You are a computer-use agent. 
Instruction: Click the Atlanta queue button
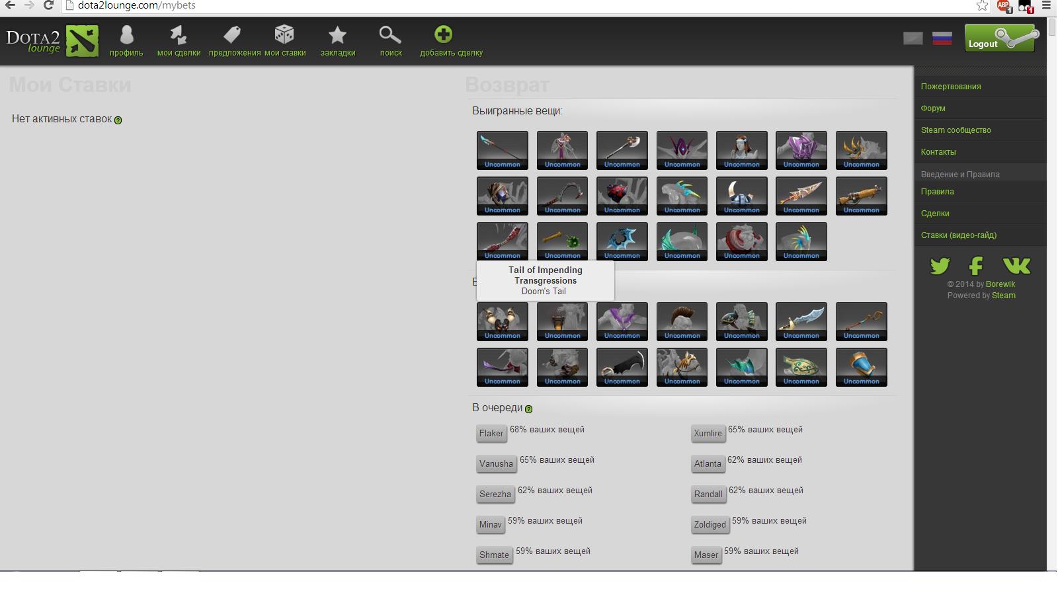708,464
